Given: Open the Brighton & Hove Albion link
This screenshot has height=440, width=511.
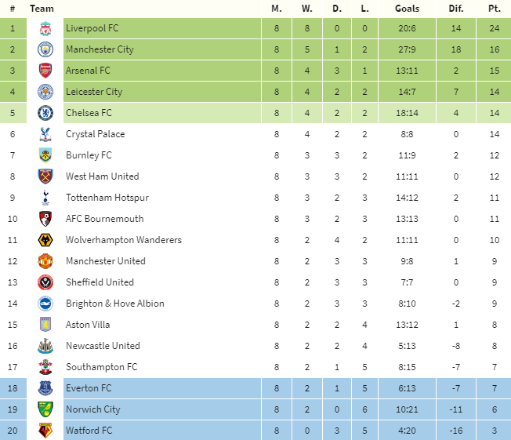Looking at the screenshot, I should [x=114, y=304].
